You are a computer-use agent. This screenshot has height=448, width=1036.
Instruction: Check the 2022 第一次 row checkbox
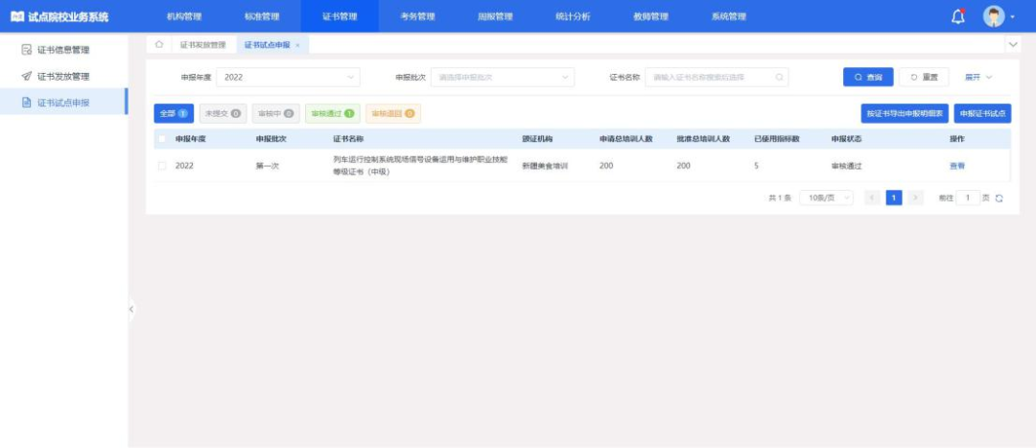coord(162,166)
